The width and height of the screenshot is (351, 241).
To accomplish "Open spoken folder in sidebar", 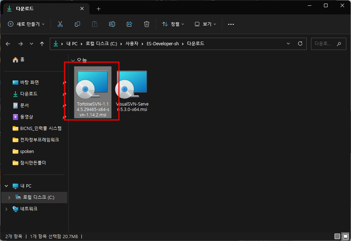I will (x=23, y=151).
